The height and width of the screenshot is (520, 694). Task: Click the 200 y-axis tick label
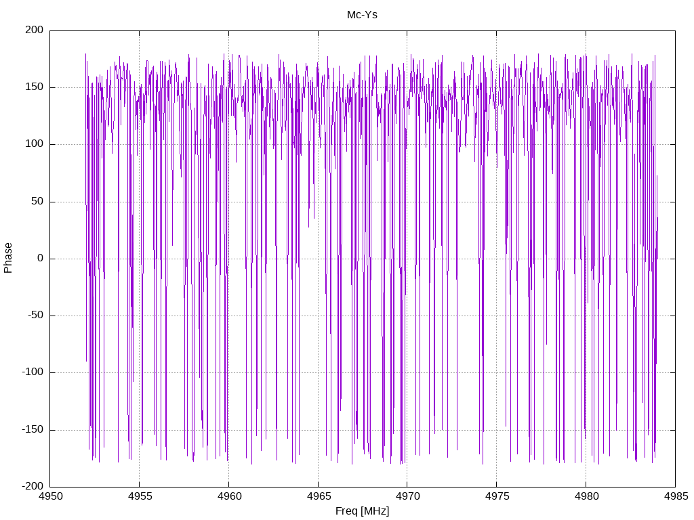click(x=35, y=30)
